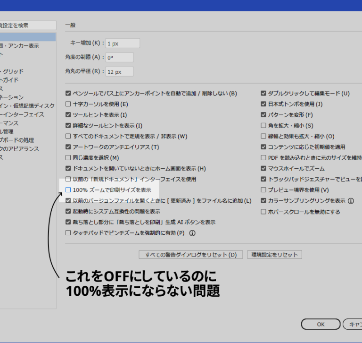362x343 pixels.
Task: Enable プレビュー境界を使用 (V) checkbox
Action: point(263,190)
